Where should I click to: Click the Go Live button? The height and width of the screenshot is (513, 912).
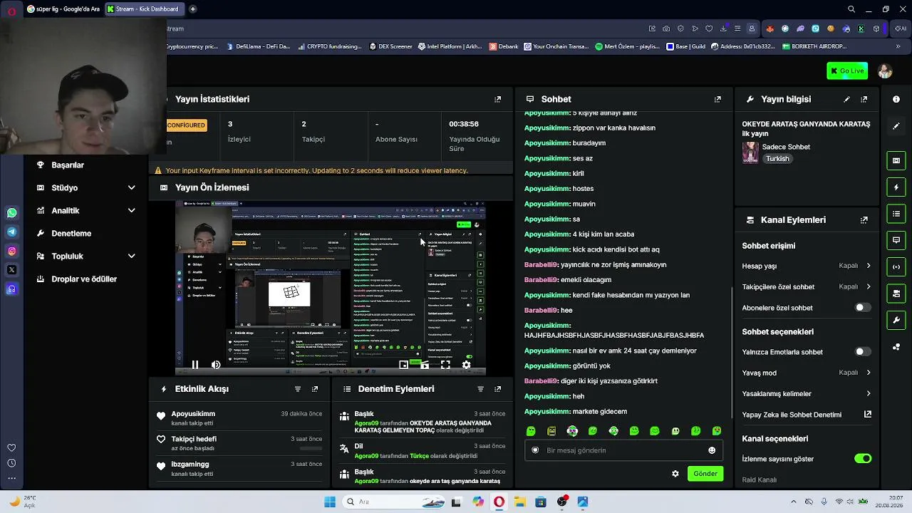point(847,71)
